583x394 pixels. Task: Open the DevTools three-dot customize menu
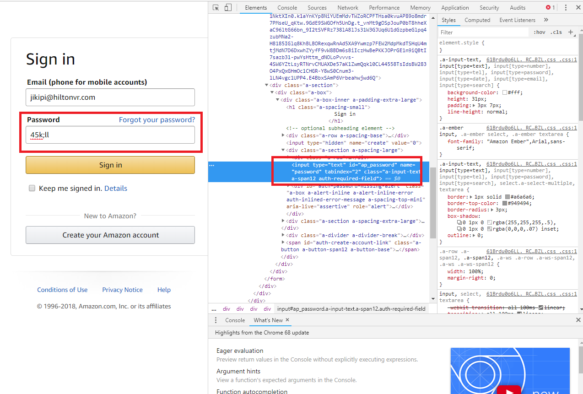coord(566,7)
